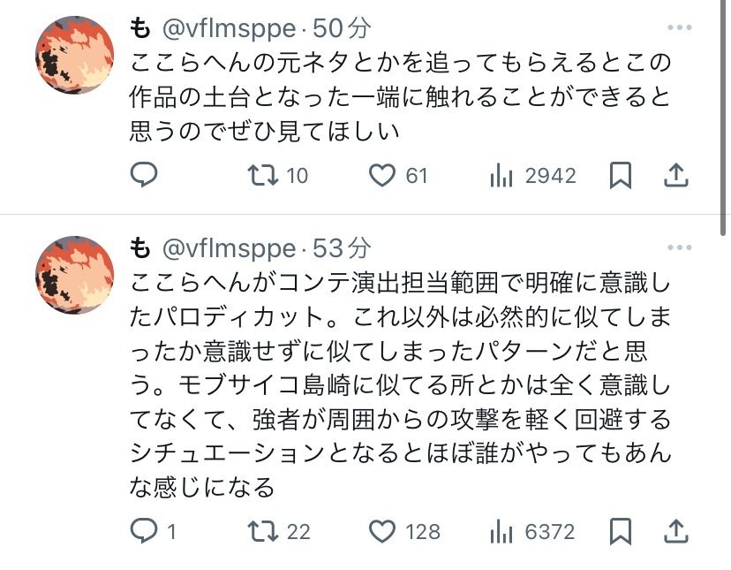Open profile avatar on the 53分 tweet
This screenshot has width=731, height=570.
pos(73,275)
